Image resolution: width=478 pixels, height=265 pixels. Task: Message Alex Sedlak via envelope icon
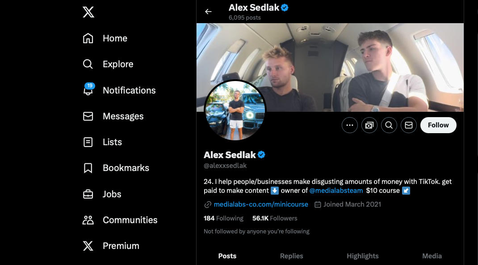point(408,125)
